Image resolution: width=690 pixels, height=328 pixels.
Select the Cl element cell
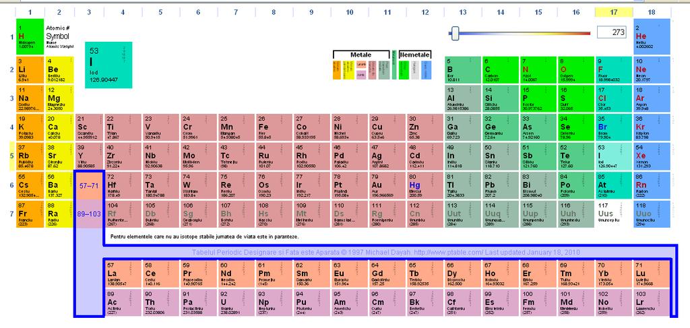(x=614, y=99)
